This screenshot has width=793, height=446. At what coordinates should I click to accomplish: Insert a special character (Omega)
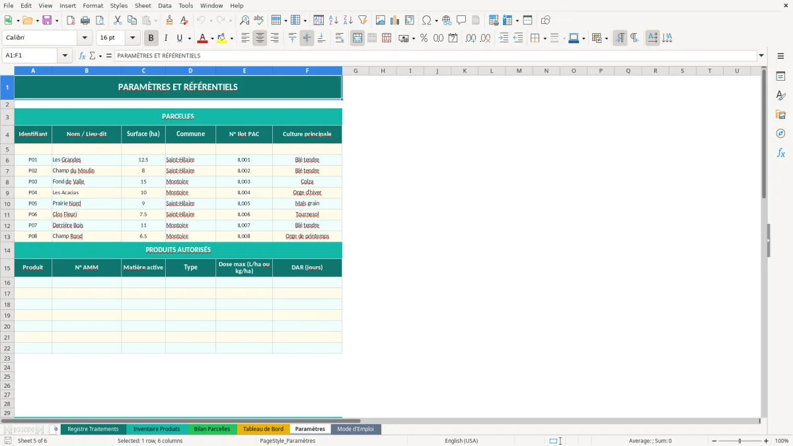pos(426,20)
